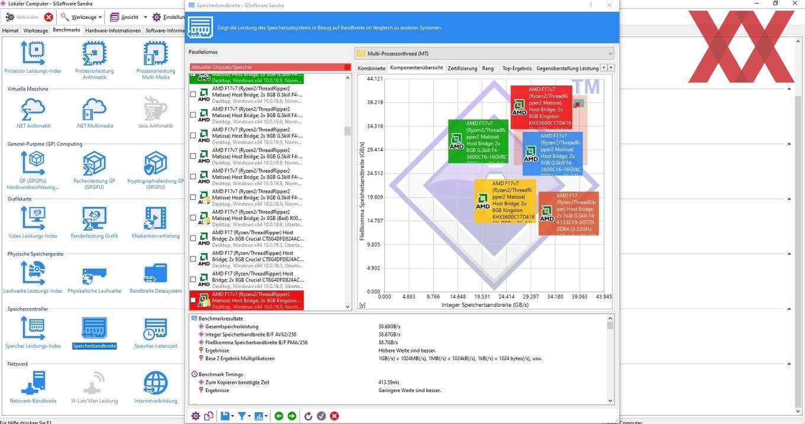The height and width of the screenshot is (424, 805).
Task: Go forward with the green right arrow
Action: pyautogui.click(x=292, y=416)
